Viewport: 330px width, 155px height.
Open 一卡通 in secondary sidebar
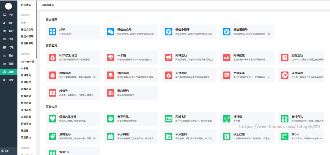(25, 69)
